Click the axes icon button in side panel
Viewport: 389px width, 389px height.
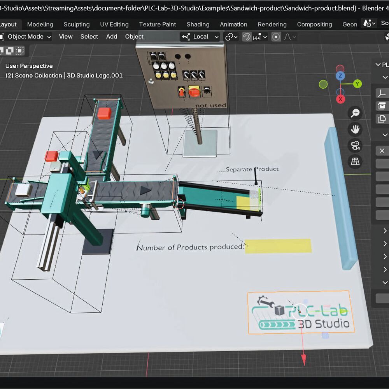(382, 93)
